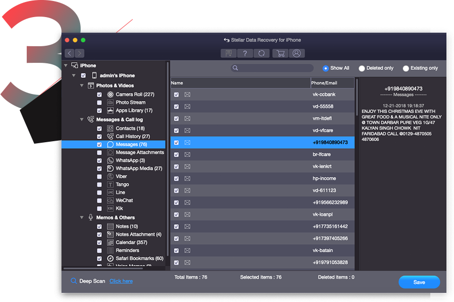Collapse the Photos & Videos section
454x302 pixels.
coord(82,85)
